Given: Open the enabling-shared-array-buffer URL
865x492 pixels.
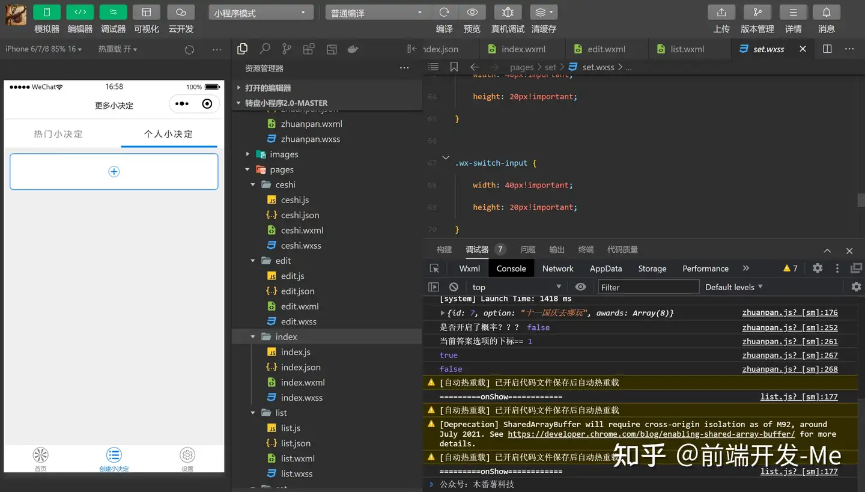Looking at the screenshot, I should [651, 434].
